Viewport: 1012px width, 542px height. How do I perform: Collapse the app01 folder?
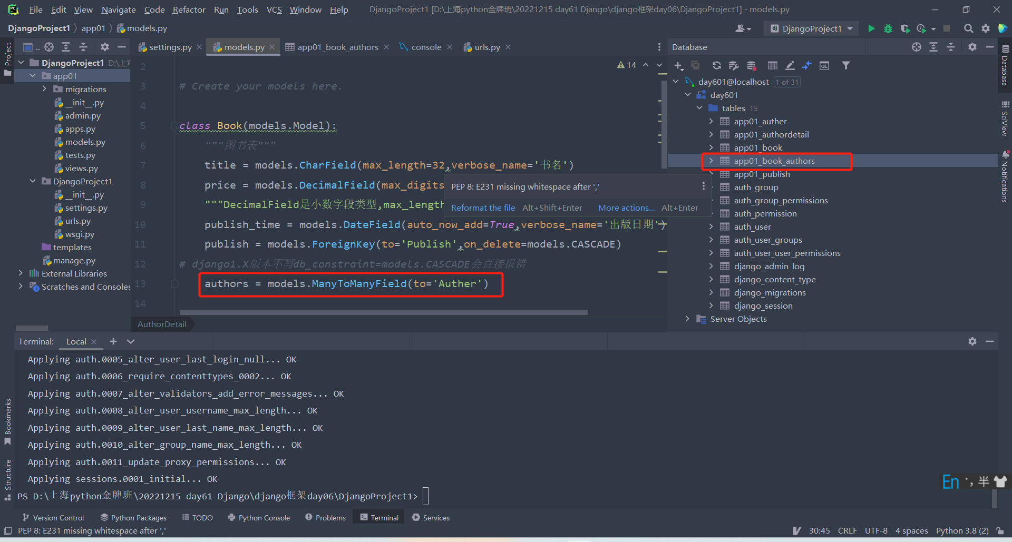[x=33, y=76]
